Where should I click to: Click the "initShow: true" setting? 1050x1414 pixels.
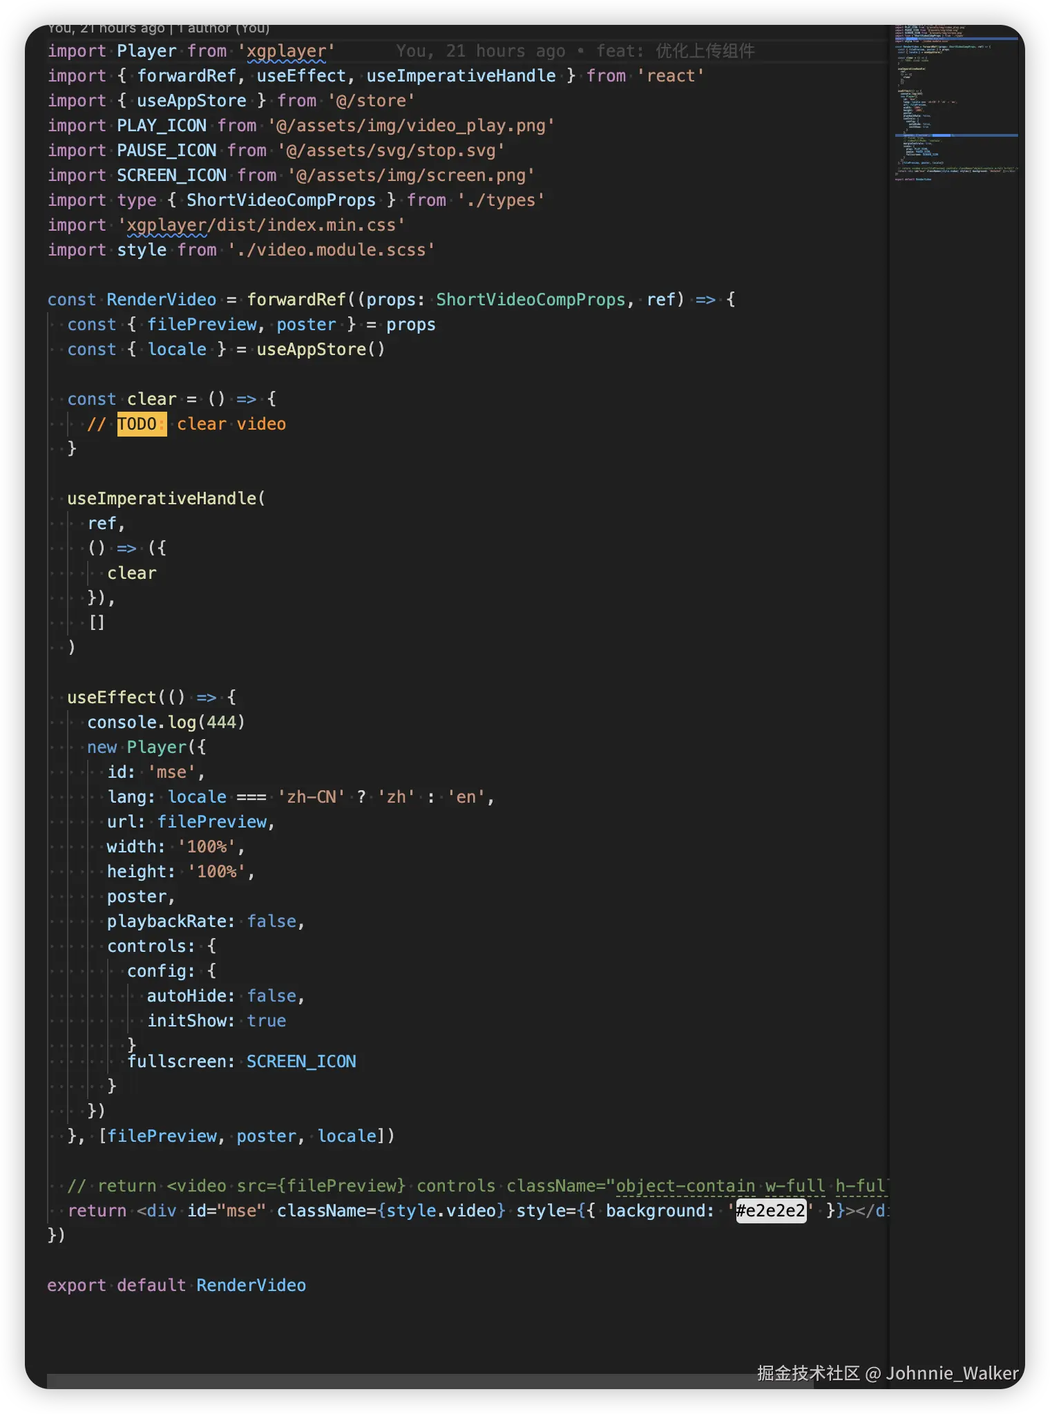[216, 1021]
